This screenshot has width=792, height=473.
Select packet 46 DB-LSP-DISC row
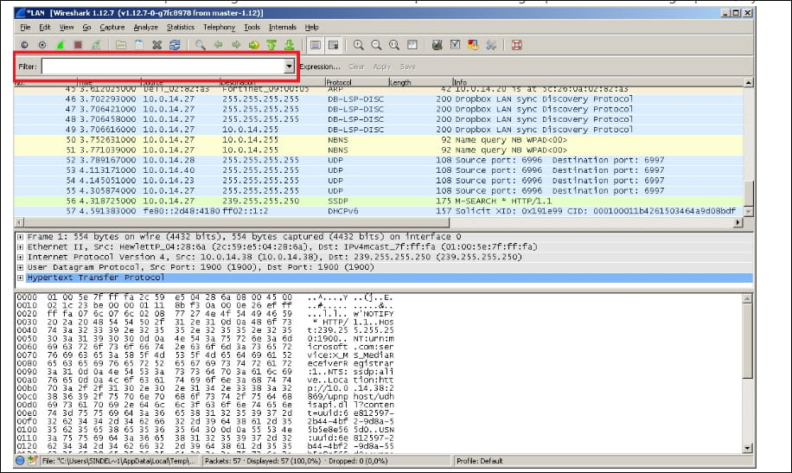379,99
